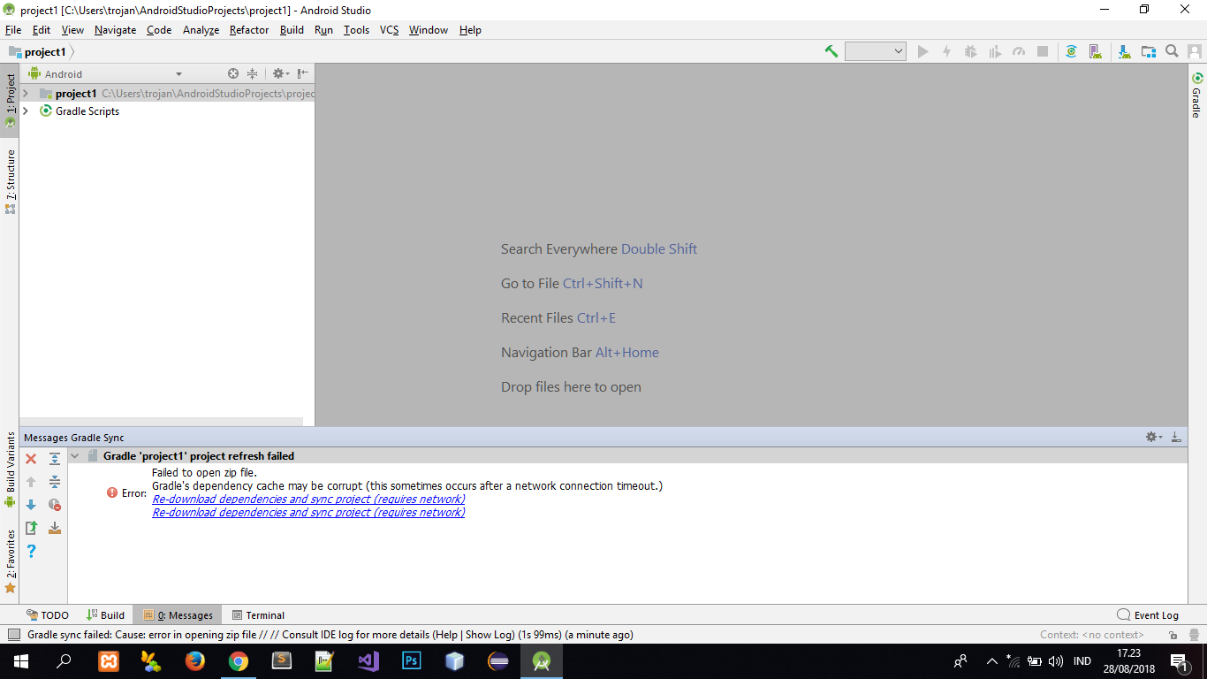
Task: Open the 2: Favorites side tab
Action: coord(10,561)
